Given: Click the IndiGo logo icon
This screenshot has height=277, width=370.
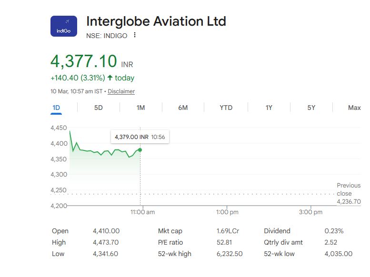Looking at the screenshot, I should [63, 26].
